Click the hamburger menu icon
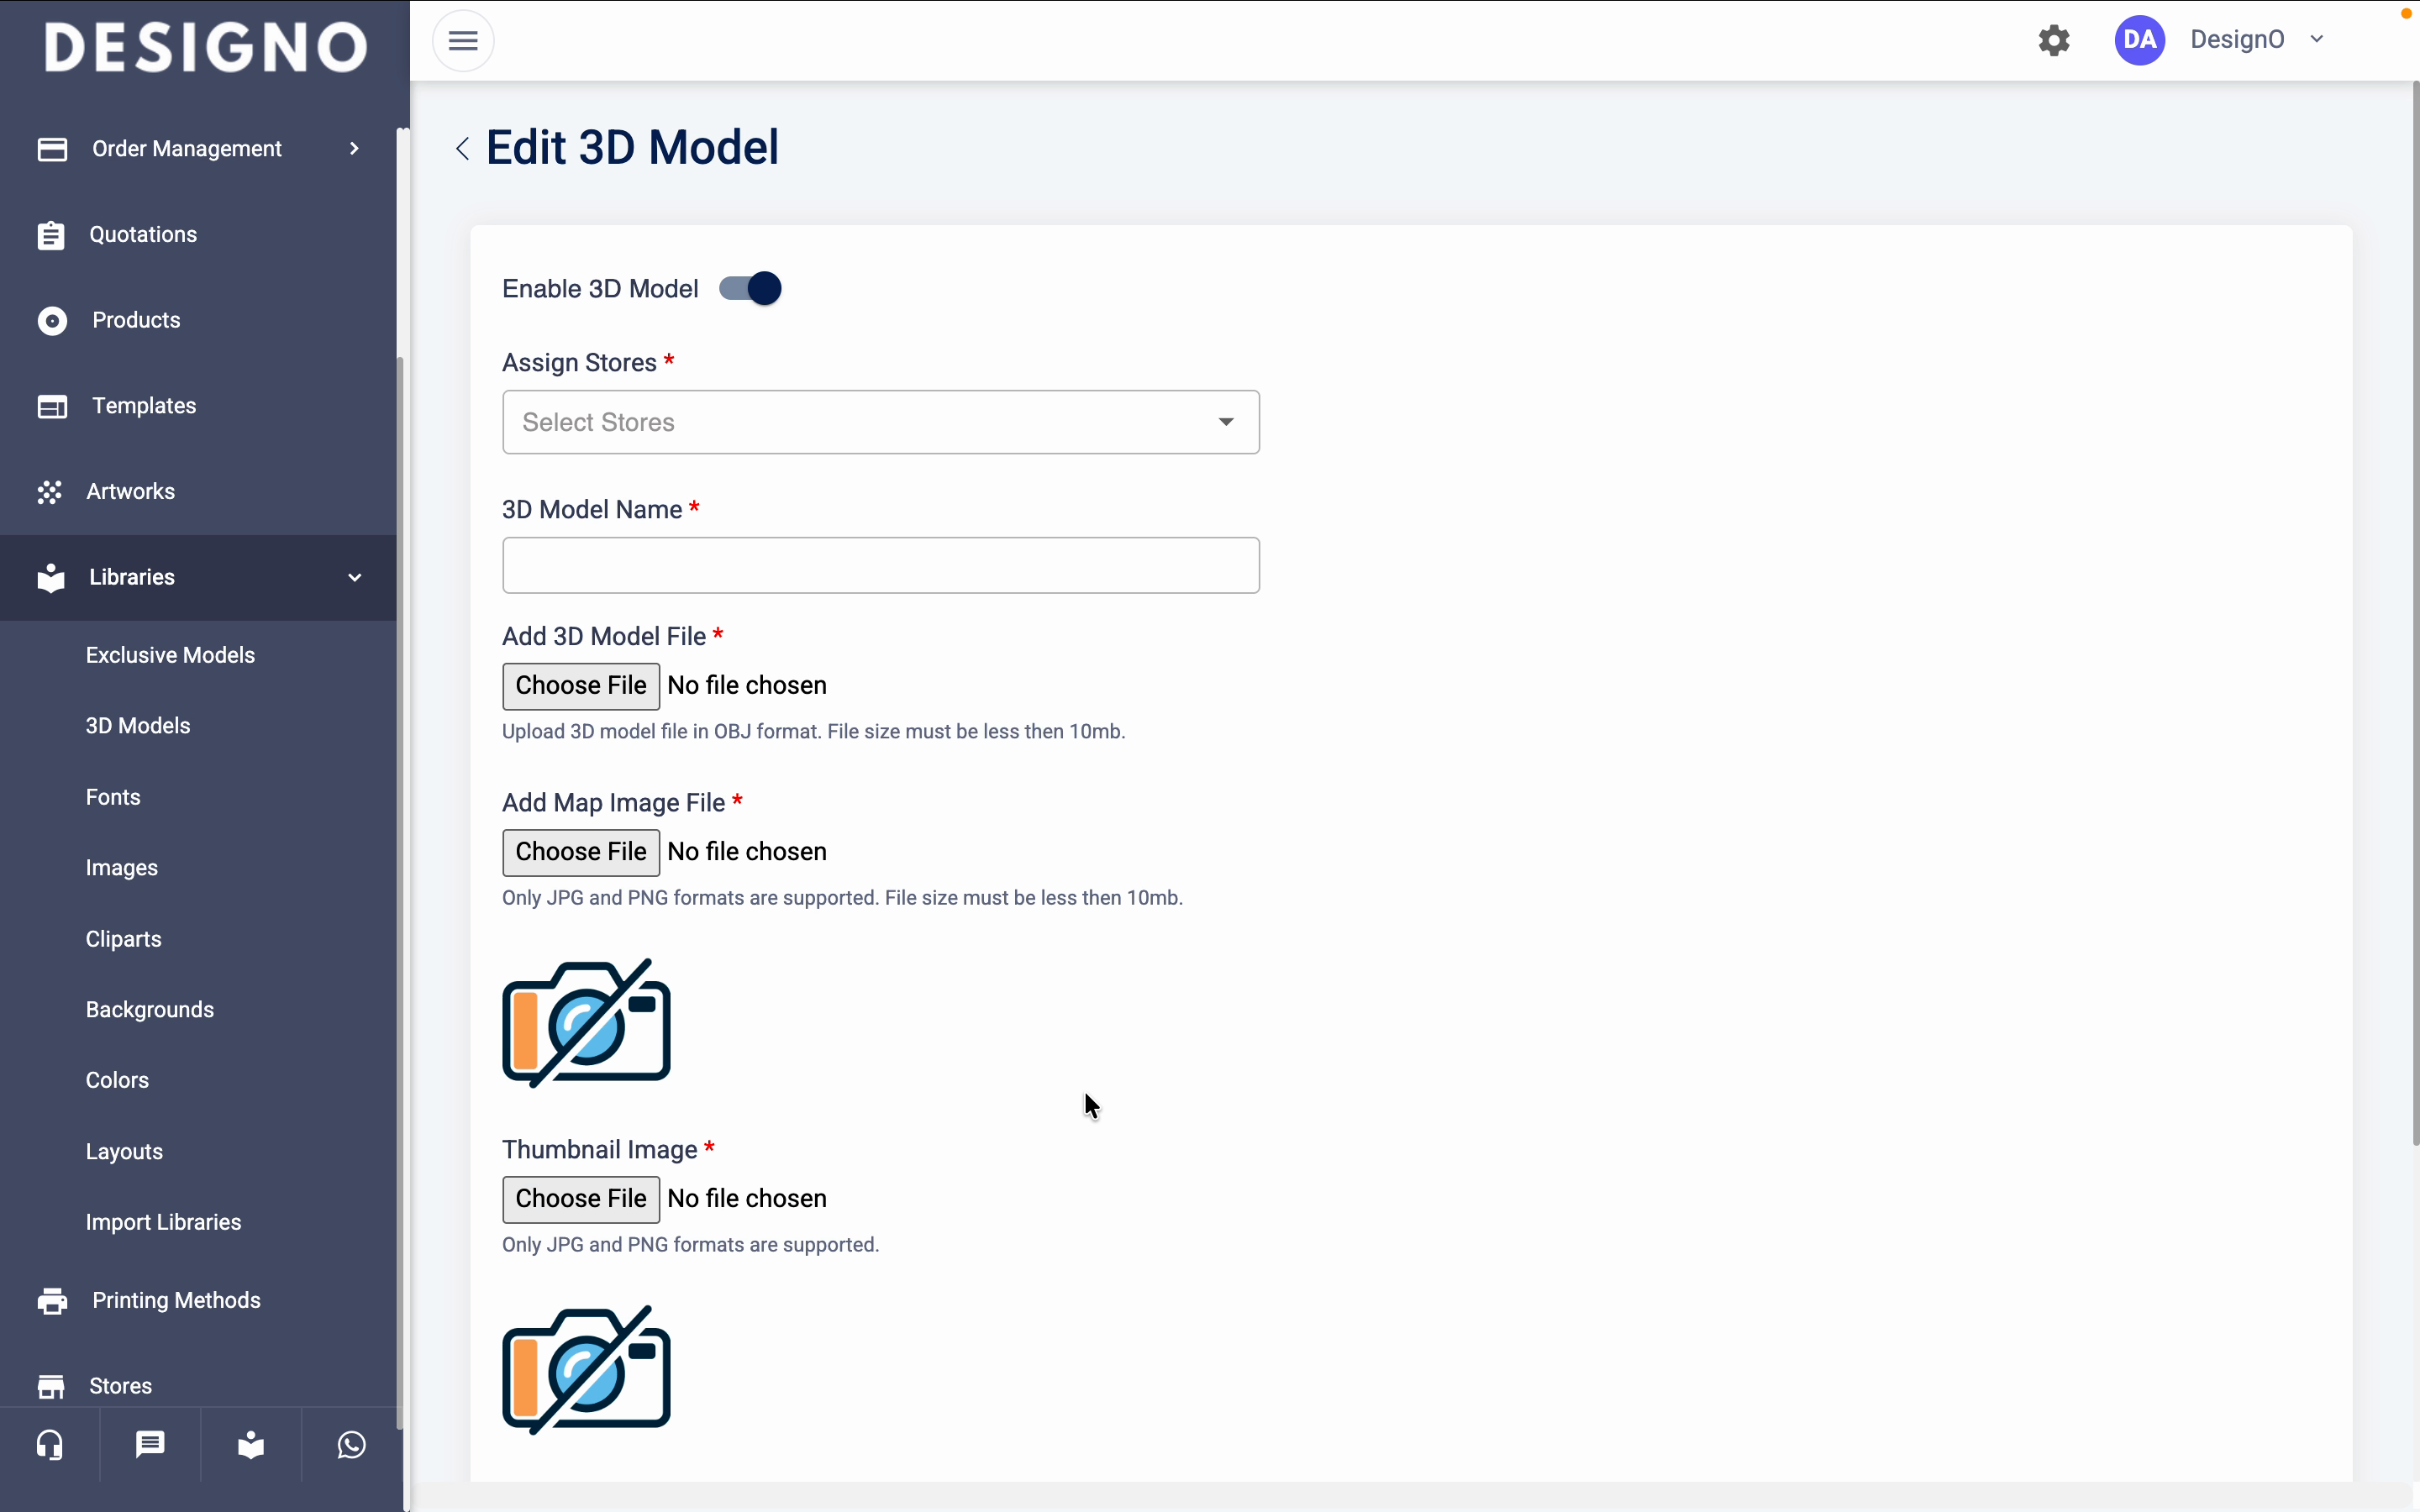 (463, 41)
